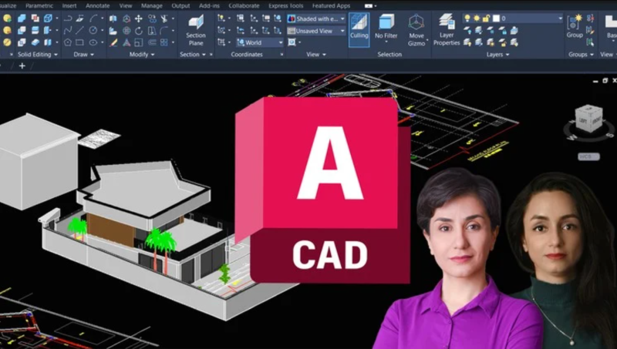The width and height of the screenshot is (617, 349).
Task: Toggle layer 0 on/off light bulb
Action: (x=467, y=18)
